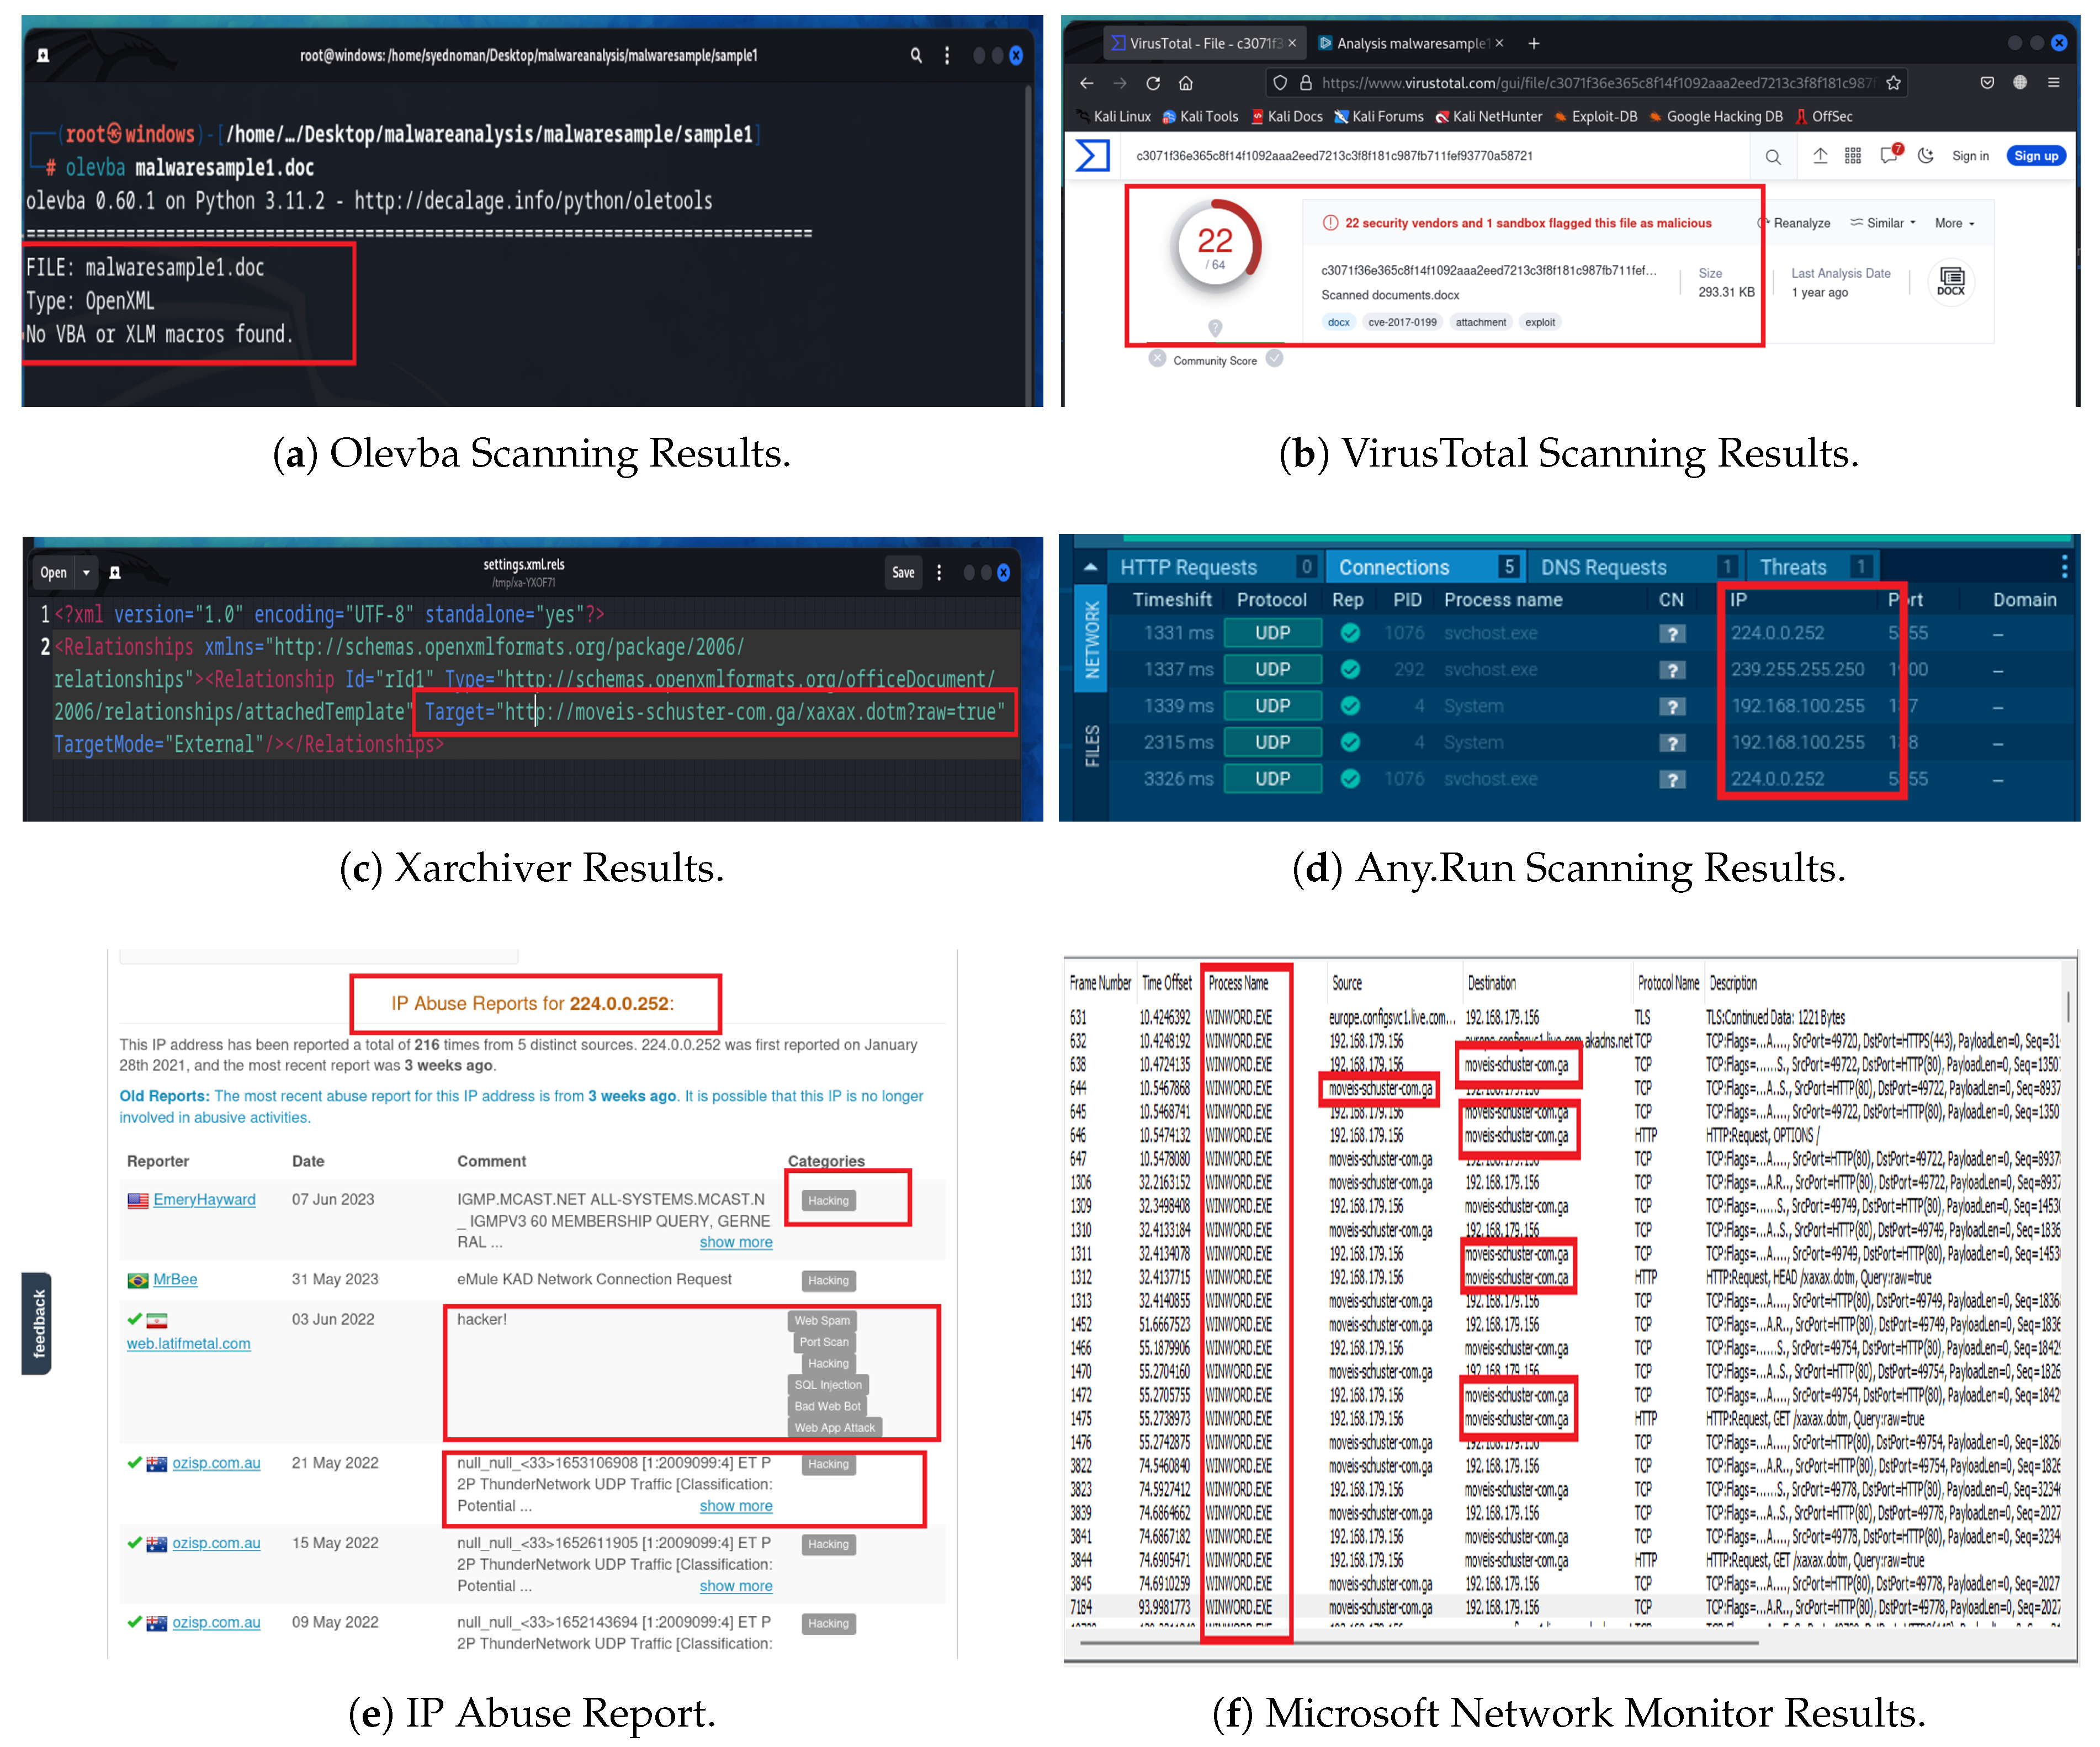
Task: Close the VirusTotal File tab
Action: tap(1292, 43)
